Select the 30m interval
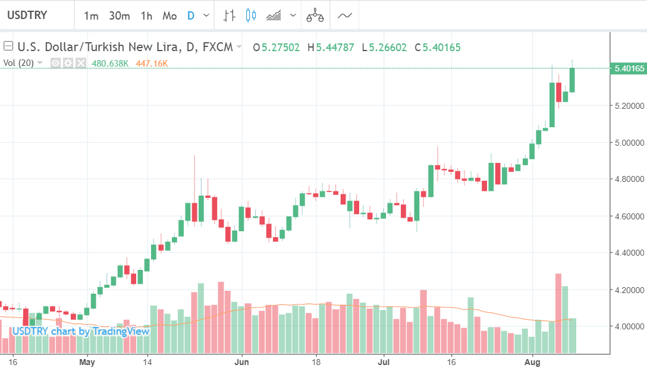The width and height of the screenshot is (647, 368). [x=119, y=16]
